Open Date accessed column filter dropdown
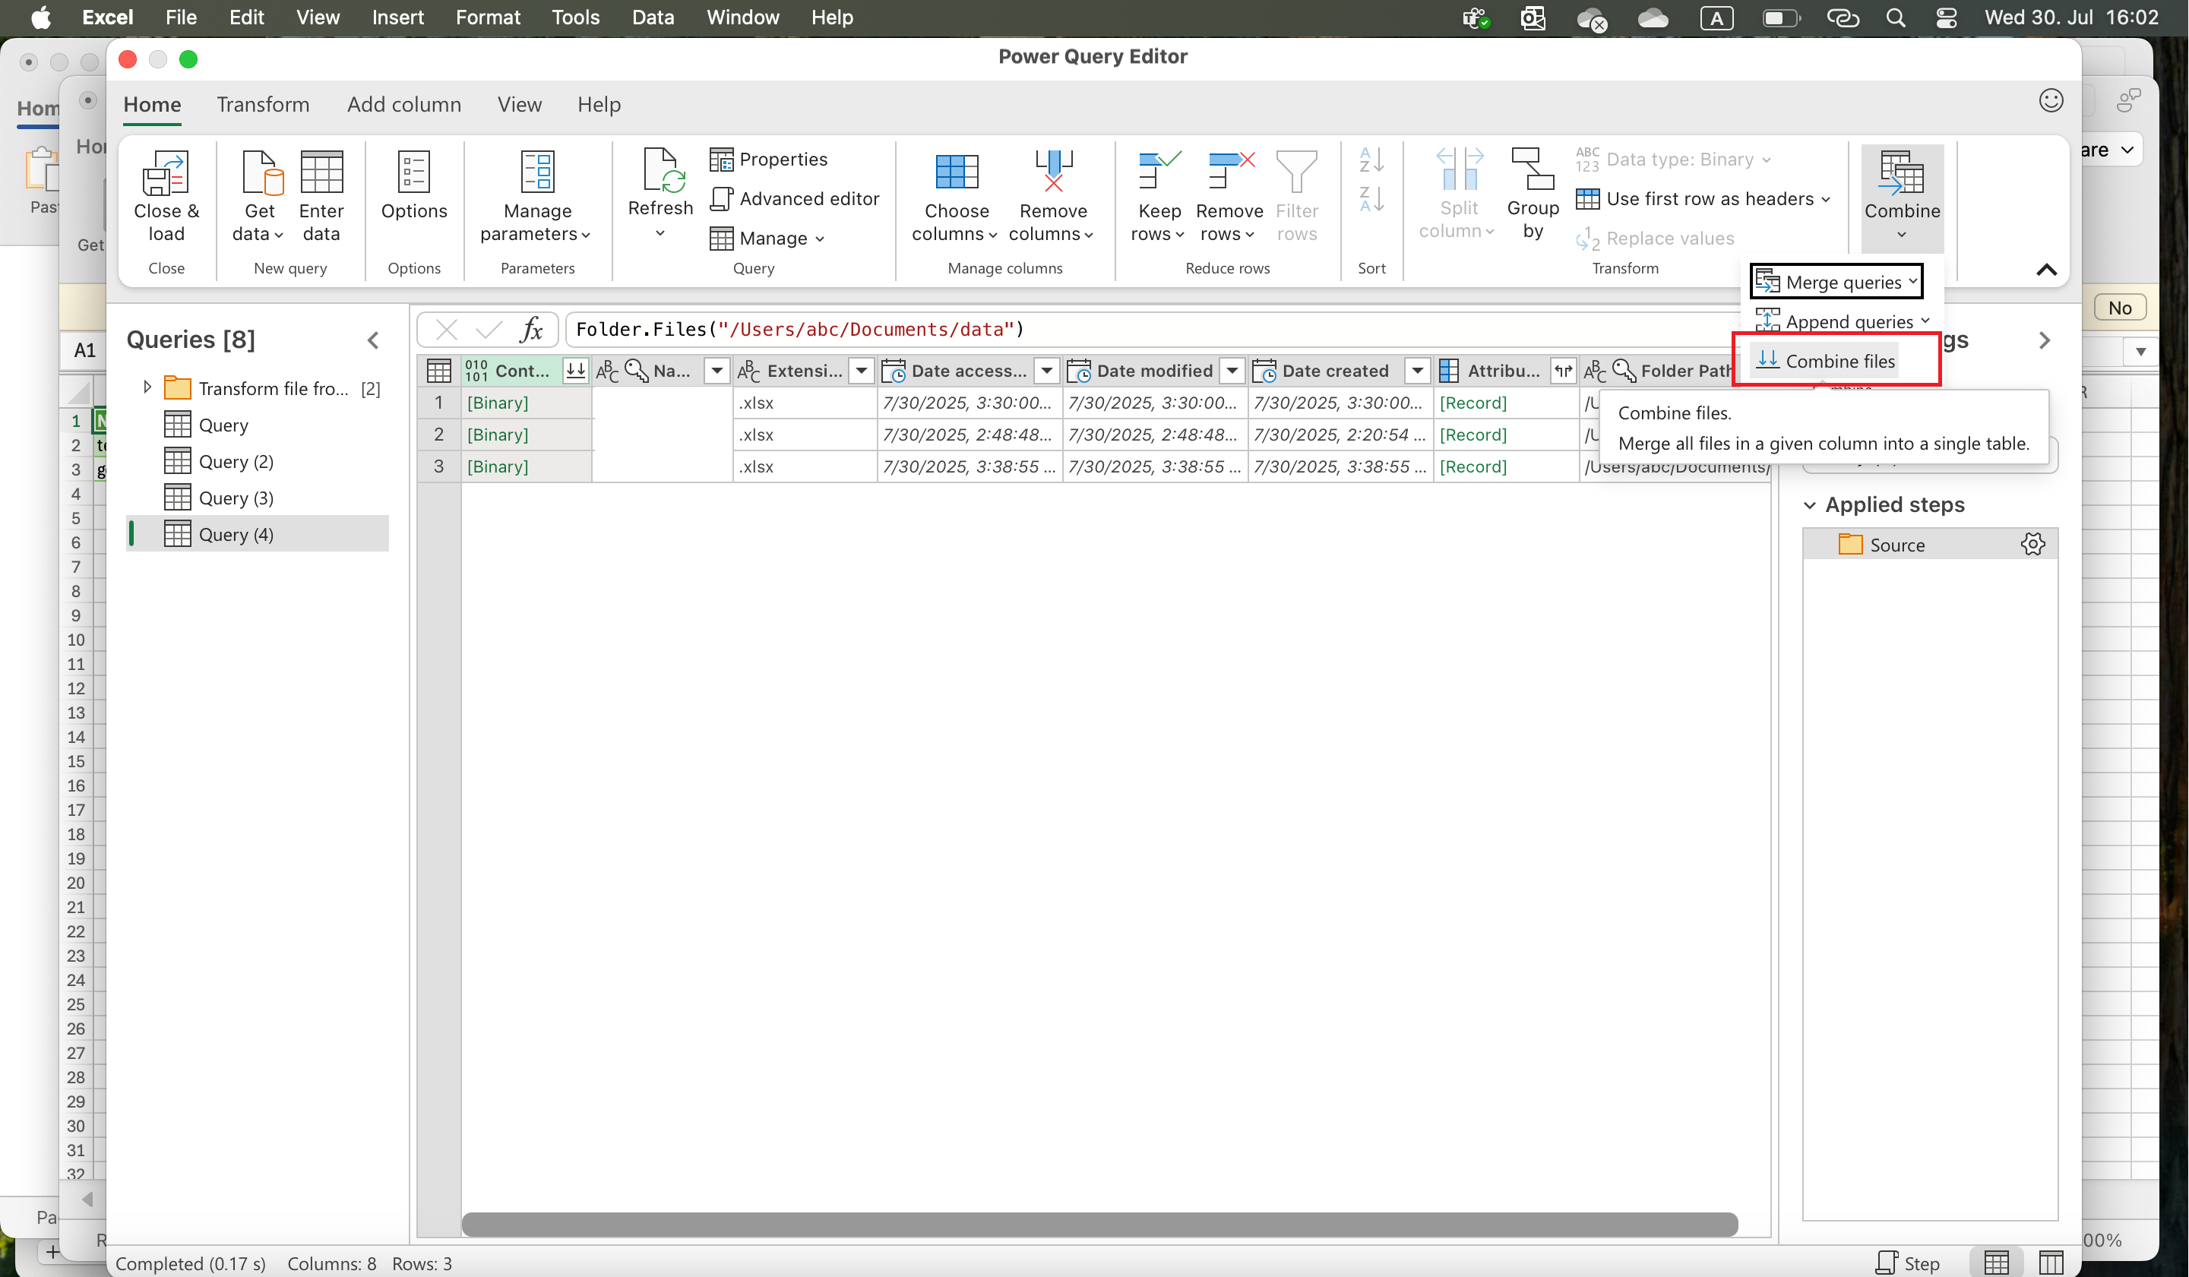 coord(1047,371)
